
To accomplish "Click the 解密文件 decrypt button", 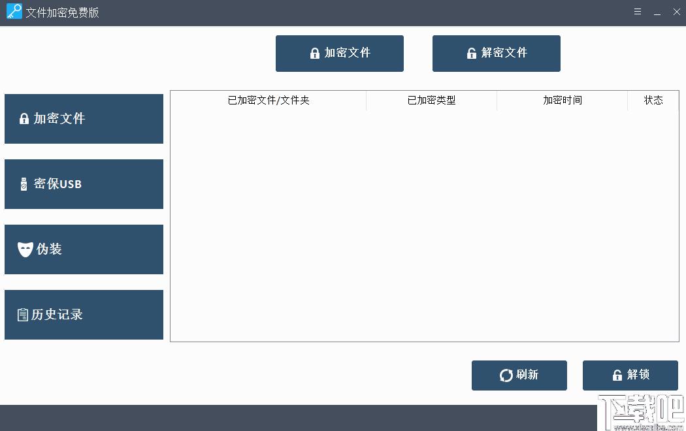I will 496,54.
